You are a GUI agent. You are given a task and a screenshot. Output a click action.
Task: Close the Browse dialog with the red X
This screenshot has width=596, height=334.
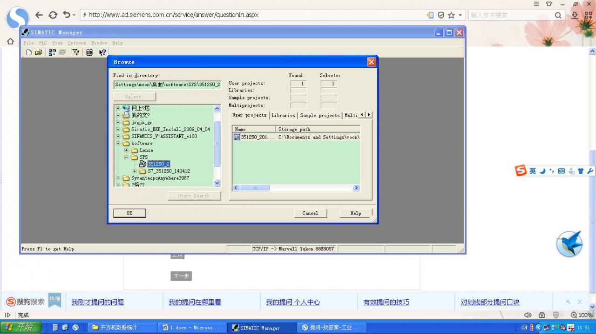tap(371, 62)
